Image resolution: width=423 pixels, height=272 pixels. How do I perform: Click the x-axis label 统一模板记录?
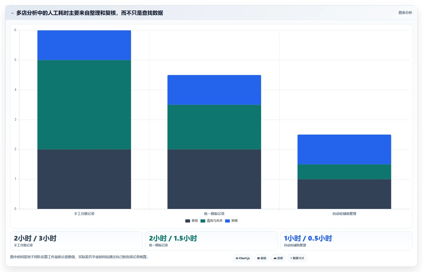click(214, 214)
